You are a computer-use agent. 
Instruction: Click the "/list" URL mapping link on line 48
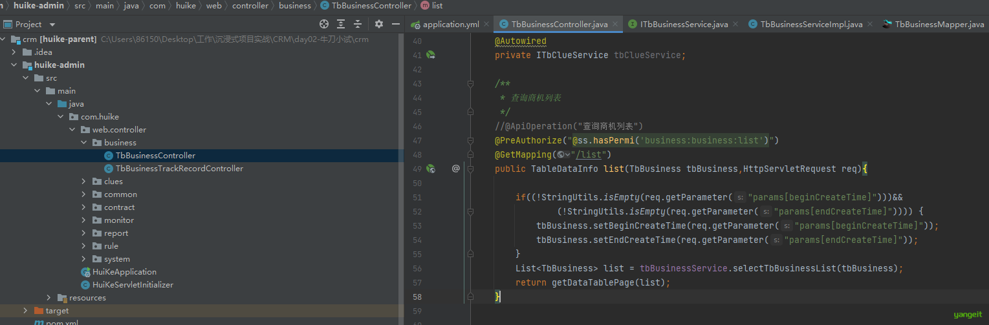pyautogui.click(x=589, y=154)
